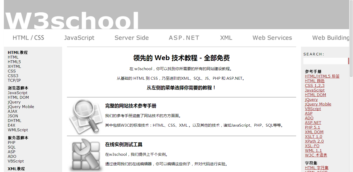
Task: Open JavaScript reference in right sidebar
Action: point(315,90)
